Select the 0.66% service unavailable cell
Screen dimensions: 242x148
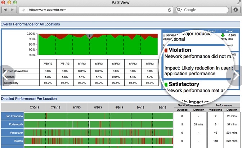pyautogui.click(x=99, y=71)
